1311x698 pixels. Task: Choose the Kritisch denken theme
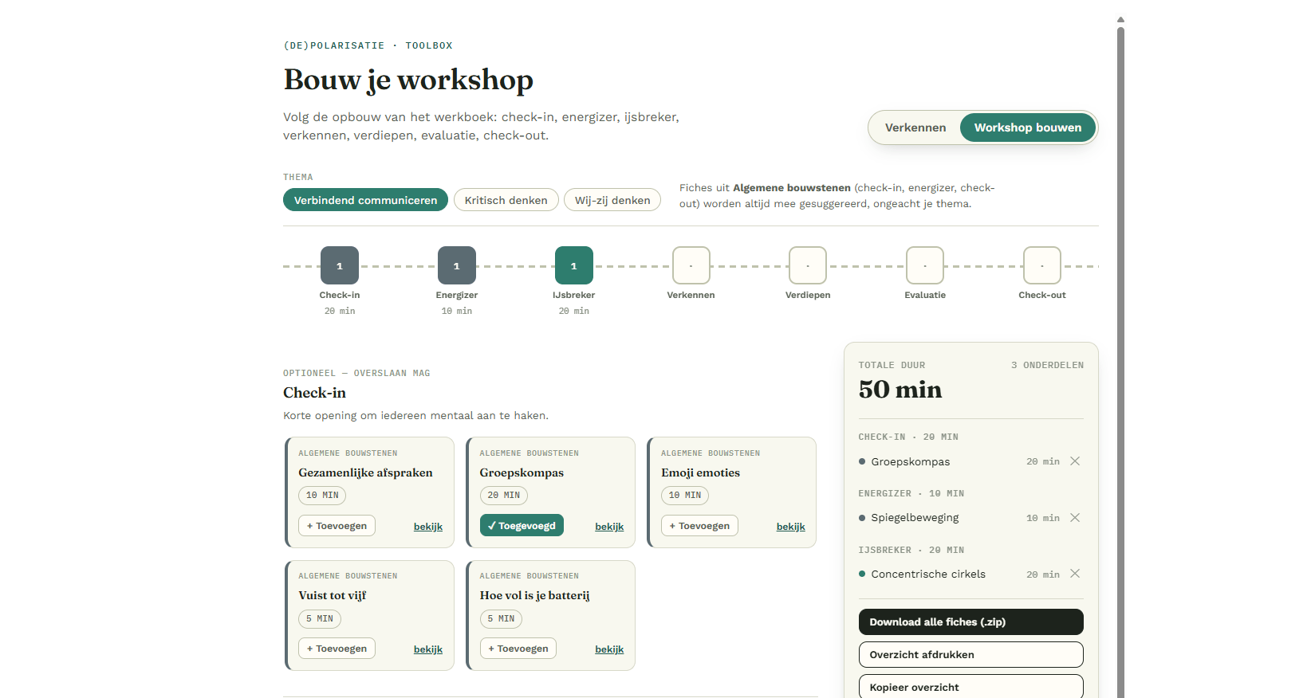coord(506,200)
